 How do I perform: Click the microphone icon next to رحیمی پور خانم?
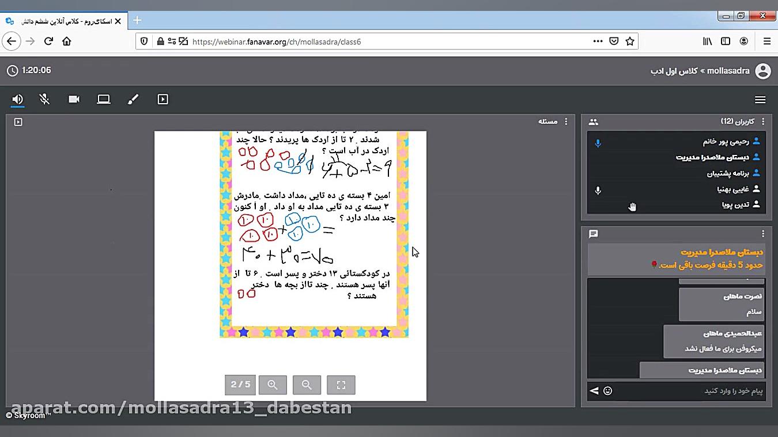click(598, 143)
